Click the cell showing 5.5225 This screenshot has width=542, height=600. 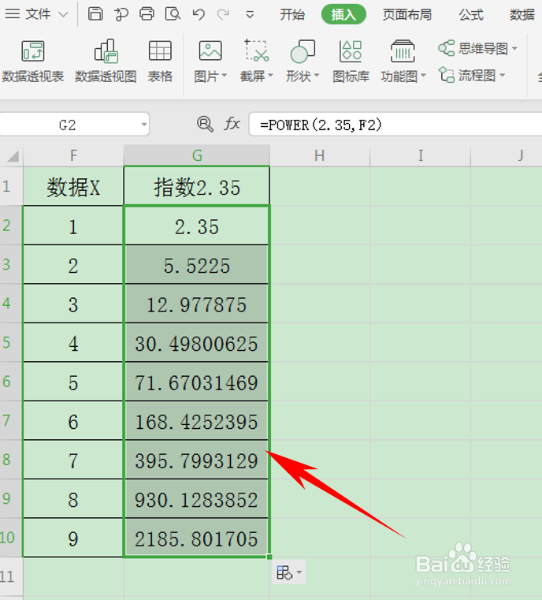pyautogui.click(x=197, y=265)
